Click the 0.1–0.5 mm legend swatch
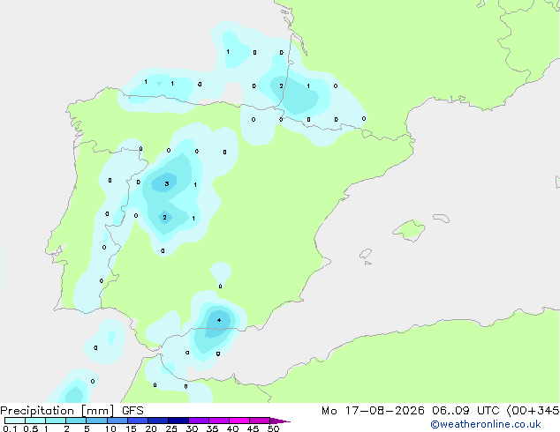The image size is (560, 432). coord(15,421)
